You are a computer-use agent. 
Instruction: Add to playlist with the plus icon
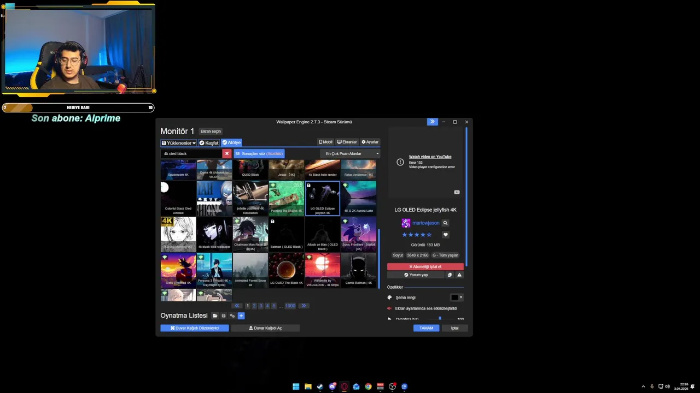(x=241, y=315)
